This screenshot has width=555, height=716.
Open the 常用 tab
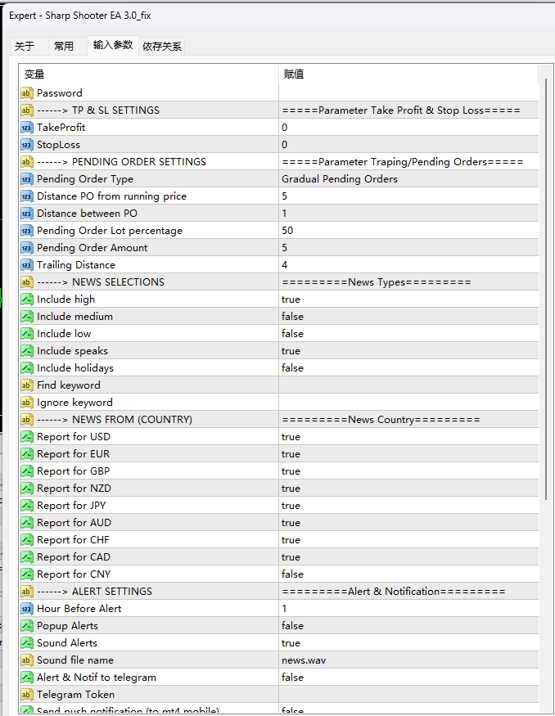coord(64,46)
